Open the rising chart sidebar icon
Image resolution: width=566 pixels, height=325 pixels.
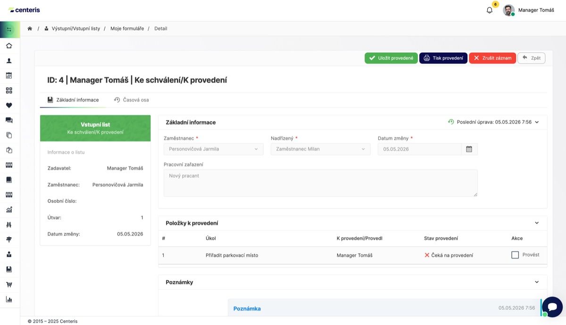pos(9,210)
